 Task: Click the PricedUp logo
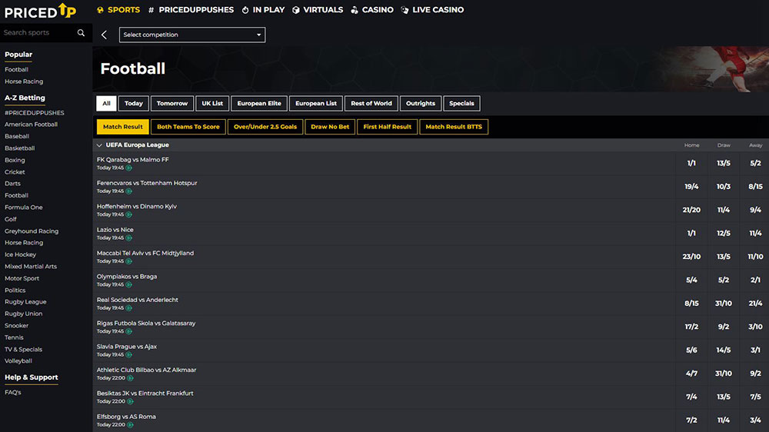click(40, 11)
